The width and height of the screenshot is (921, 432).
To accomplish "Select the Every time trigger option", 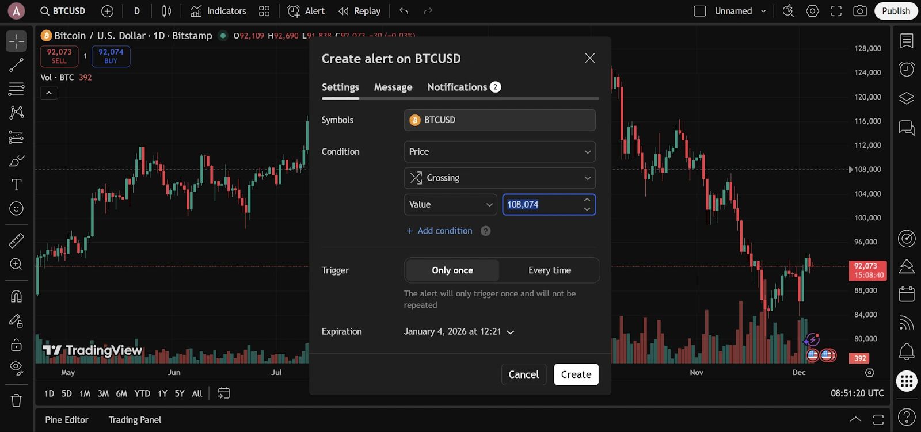I will (549, 270).
